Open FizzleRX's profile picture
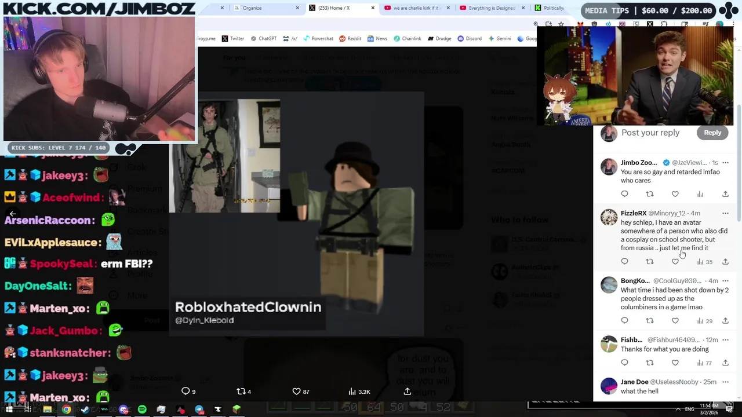742x417 pixels. [609, 217]
